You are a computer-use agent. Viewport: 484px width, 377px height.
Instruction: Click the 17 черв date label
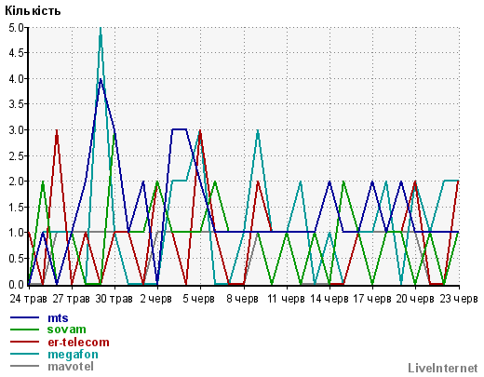tap(372, 299)
